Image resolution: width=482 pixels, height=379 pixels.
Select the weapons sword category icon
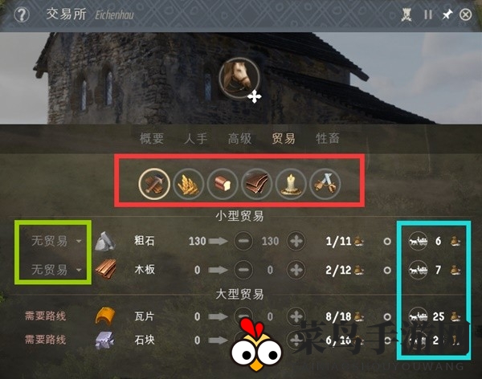point(325,184)
